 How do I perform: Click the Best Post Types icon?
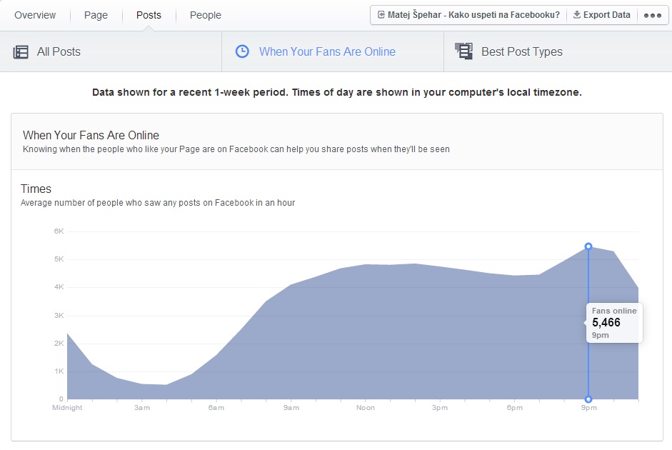click(x=463, y=51)
